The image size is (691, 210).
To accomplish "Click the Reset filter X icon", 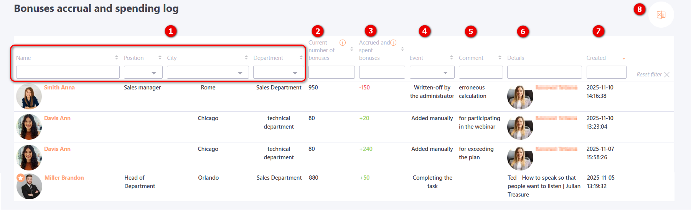I will click(x=667, y=74).
